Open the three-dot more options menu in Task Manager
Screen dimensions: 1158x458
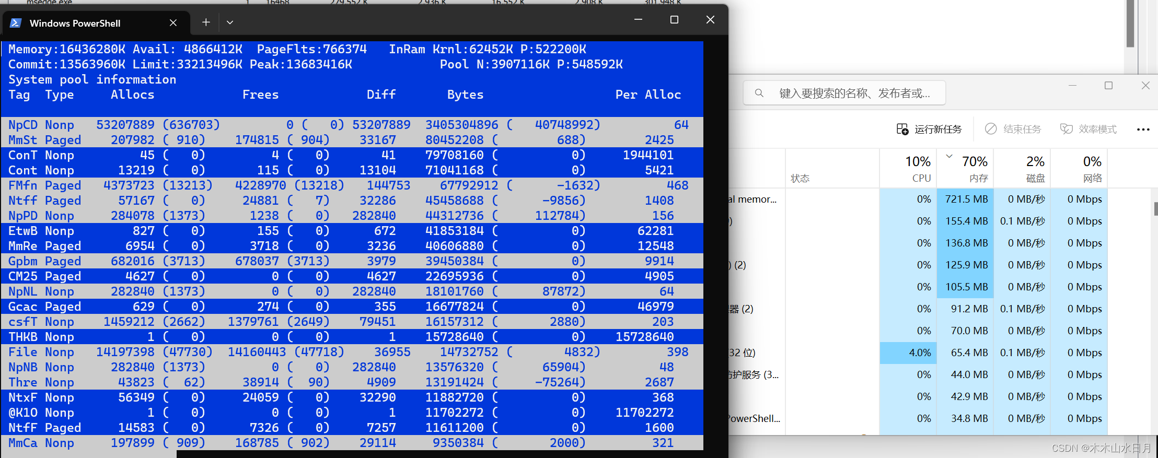(x=1143, y=130)
